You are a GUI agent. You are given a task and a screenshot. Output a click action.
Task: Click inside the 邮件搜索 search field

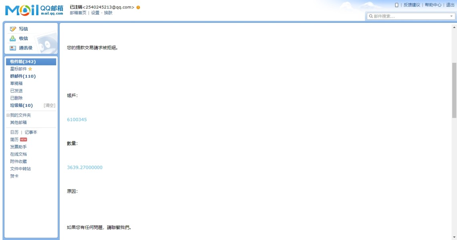[x=411, y=16]
